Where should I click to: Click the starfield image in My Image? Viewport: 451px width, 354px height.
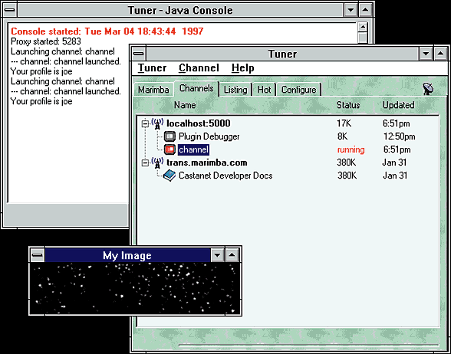(x=135, y=288)
